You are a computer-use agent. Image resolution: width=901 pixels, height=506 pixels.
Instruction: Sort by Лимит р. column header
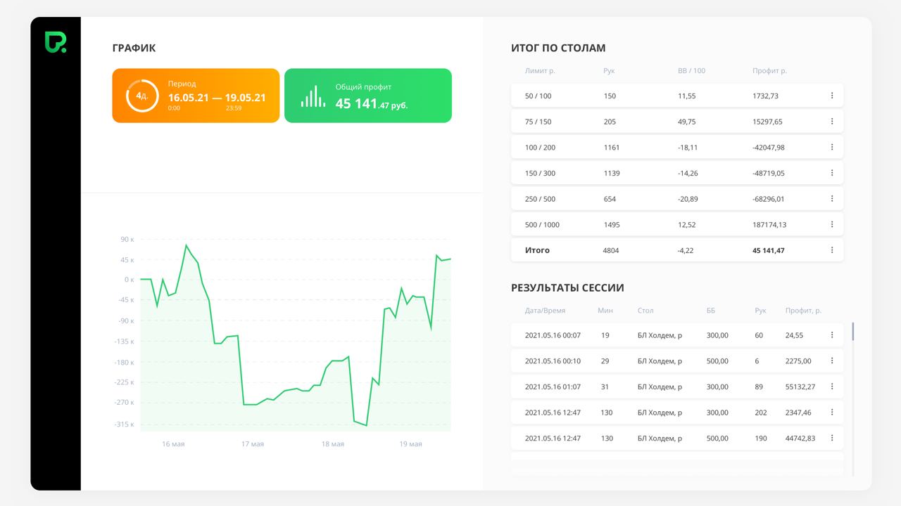[x=541, y=71]
